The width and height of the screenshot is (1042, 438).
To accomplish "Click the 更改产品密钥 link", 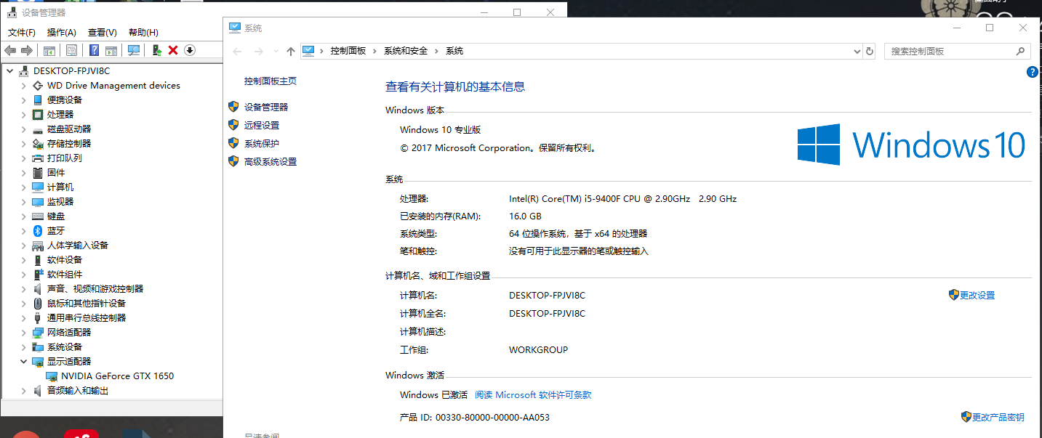I will click(x=998, y=417).
